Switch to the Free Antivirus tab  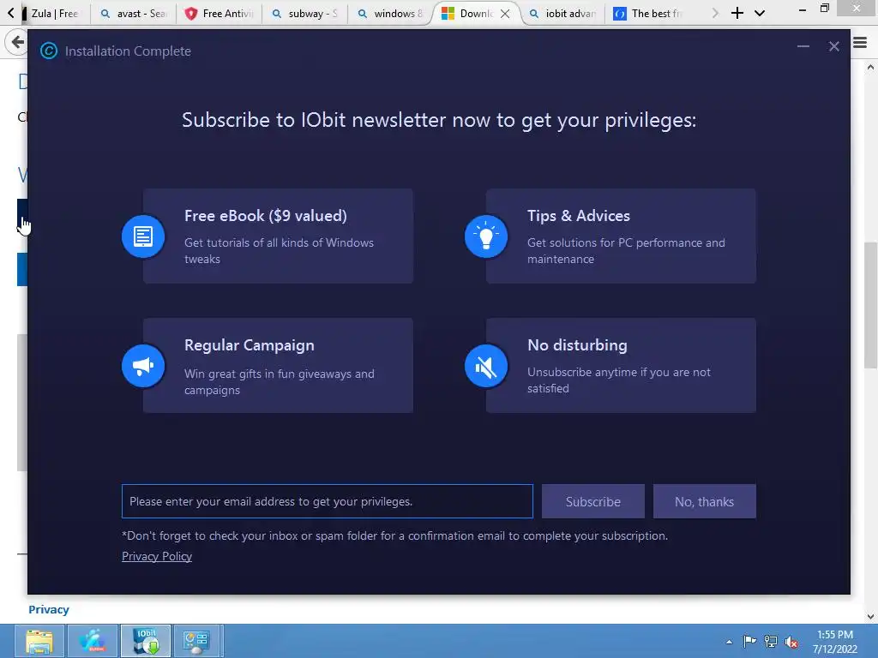(219, 14)
